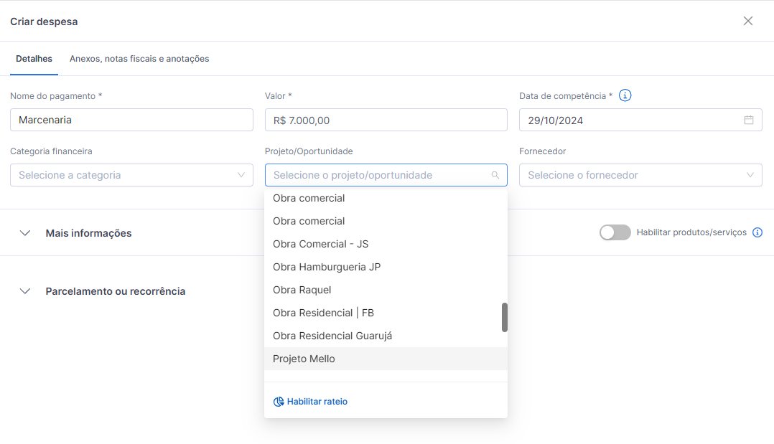
Task: Click the Valor amount field
Action: tap(386, 120)
